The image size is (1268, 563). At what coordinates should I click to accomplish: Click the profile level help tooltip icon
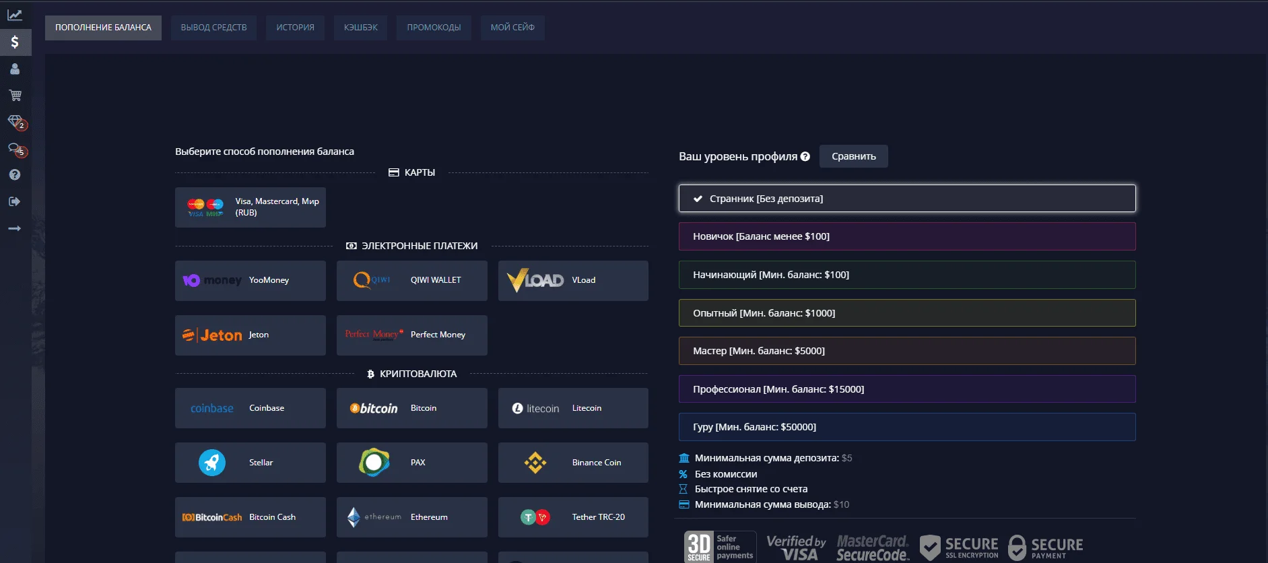[805, 156]
